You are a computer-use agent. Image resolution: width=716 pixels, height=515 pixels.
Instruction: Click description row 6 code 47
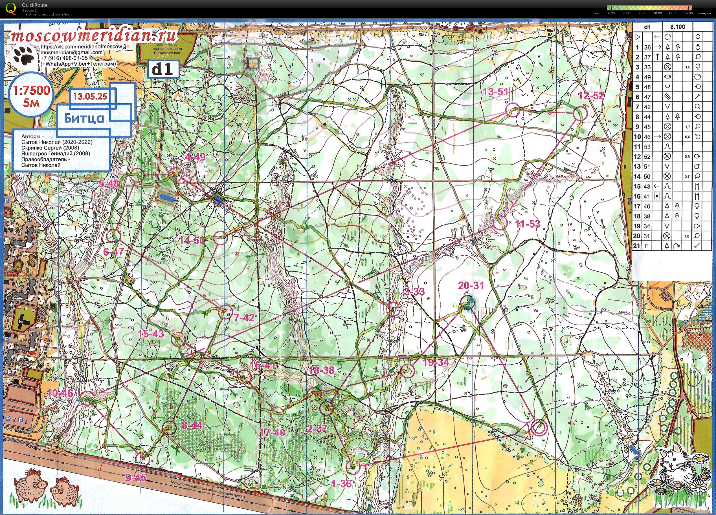click(647, 97)
